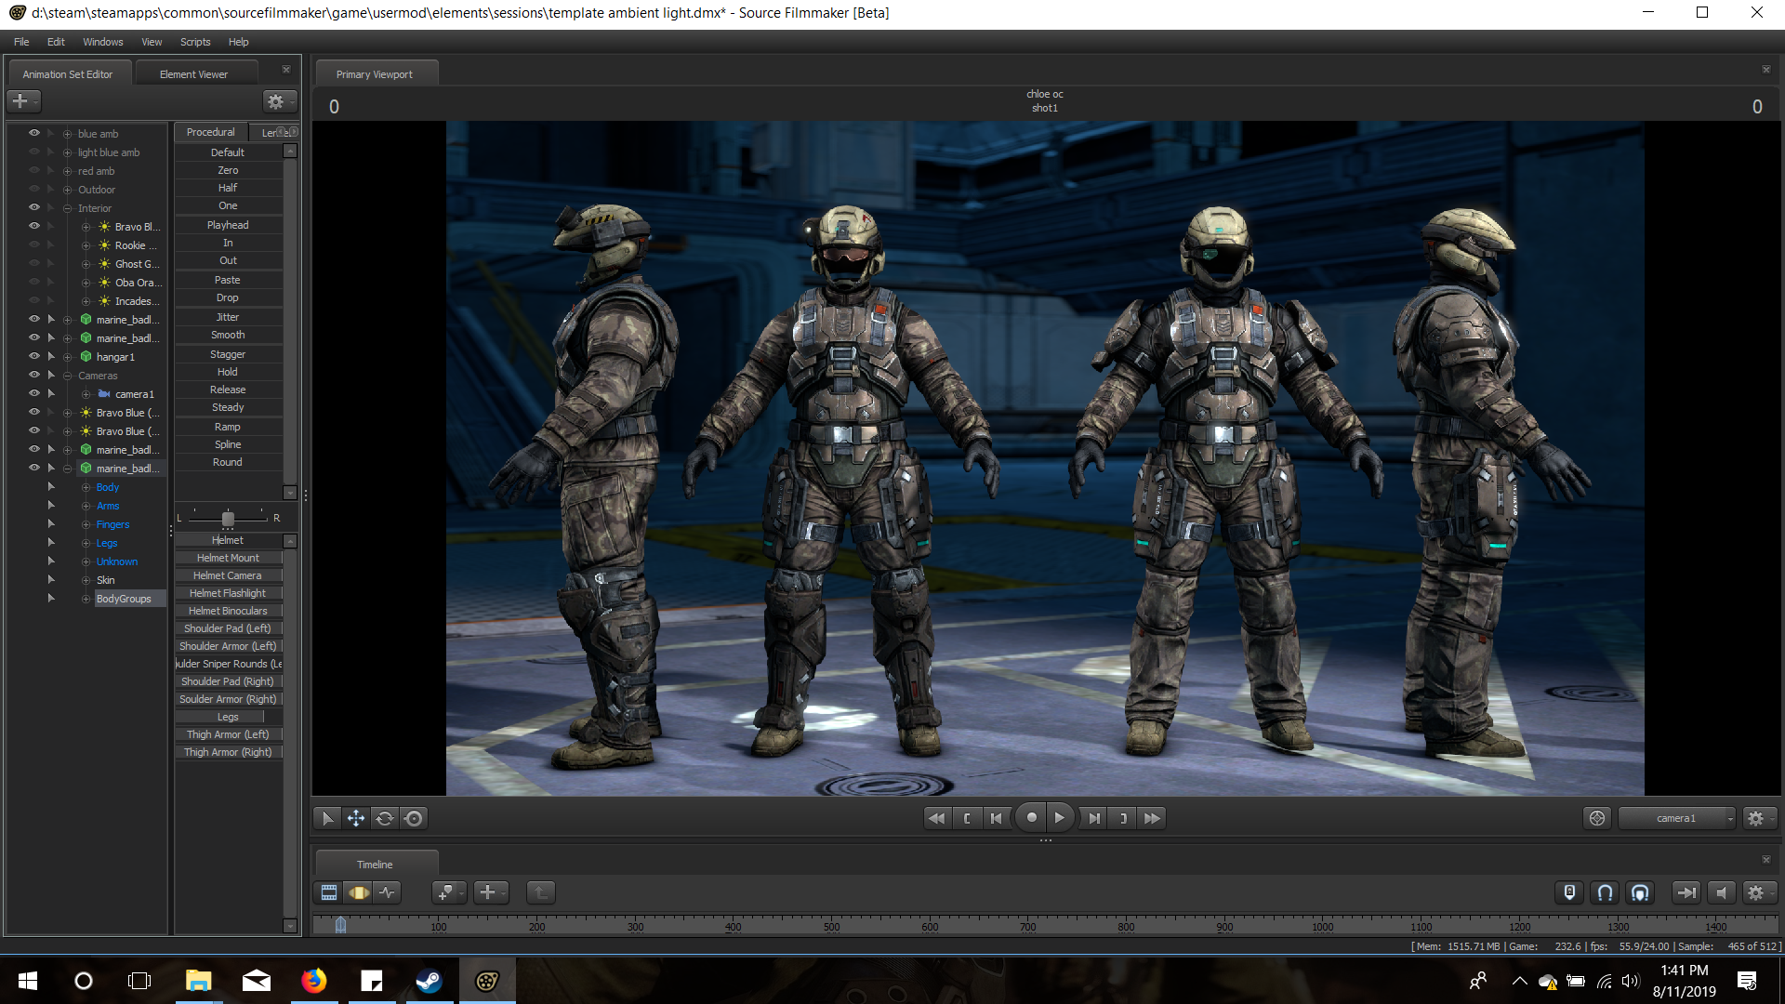Mute audio with timeline speaker icon
The width and height of the screenshot is (1785, 1004).
click(x=1721, y=892)
